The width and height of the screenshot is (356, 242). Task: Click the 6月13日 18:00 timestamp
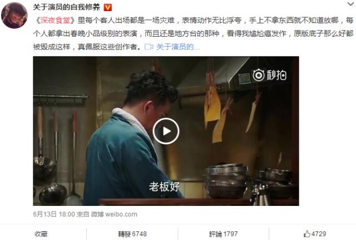[54, 214]
